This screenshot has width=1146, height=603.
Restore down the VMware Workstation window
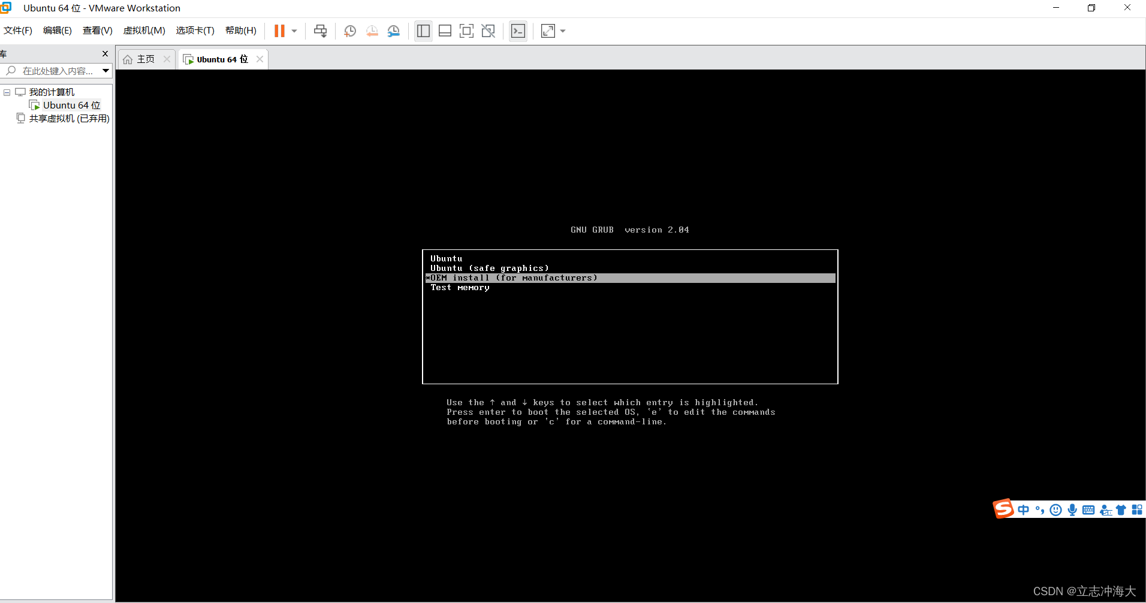1091,8
